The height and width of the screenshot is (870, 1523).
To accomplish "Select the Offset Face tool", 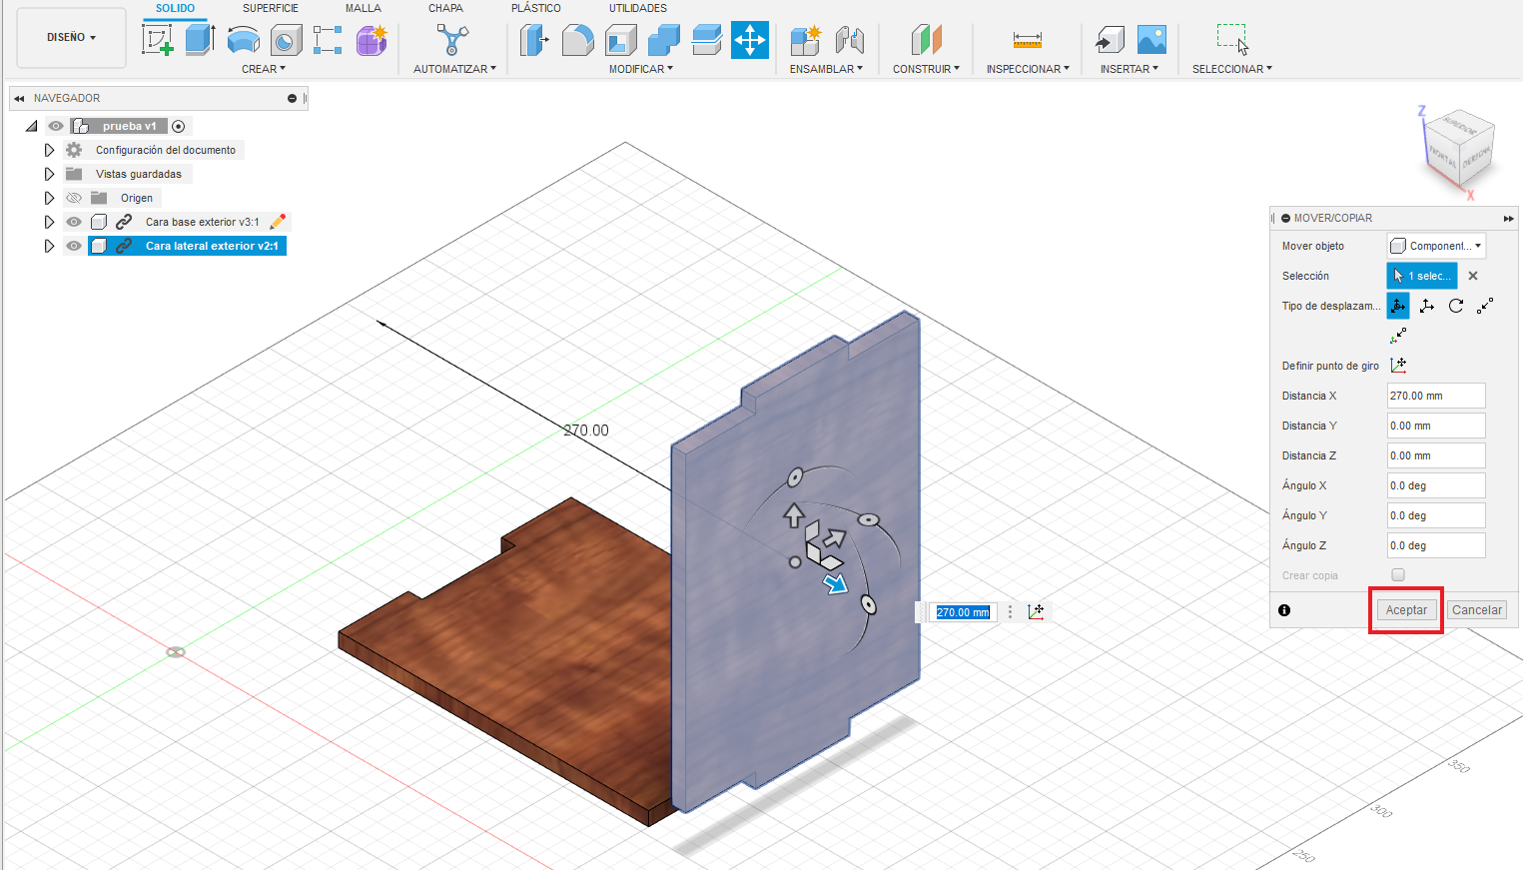I will [x=707, y=40].
